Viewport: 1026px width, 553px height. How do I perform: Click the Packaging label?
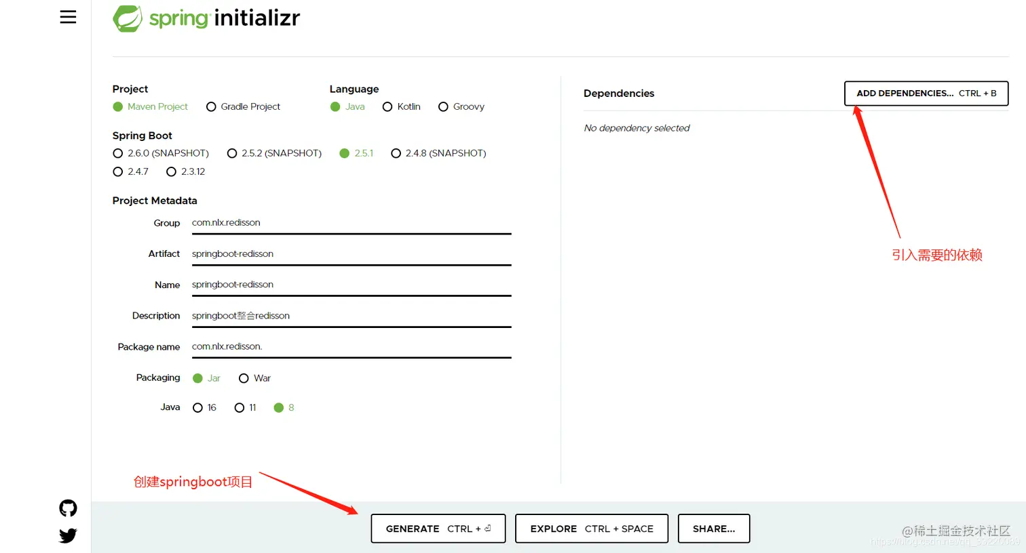point(158,377)
